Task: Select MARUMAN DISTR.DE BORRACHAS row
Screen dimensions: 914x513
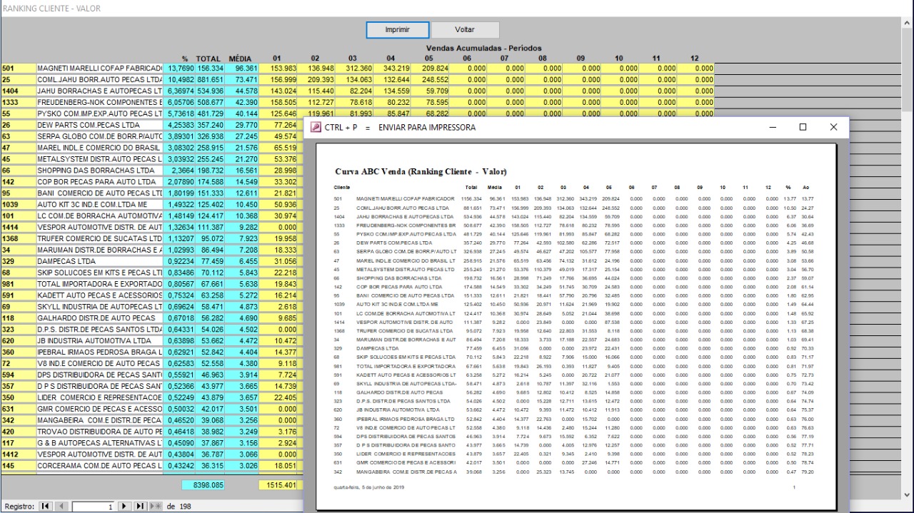Action: point(100,250)
